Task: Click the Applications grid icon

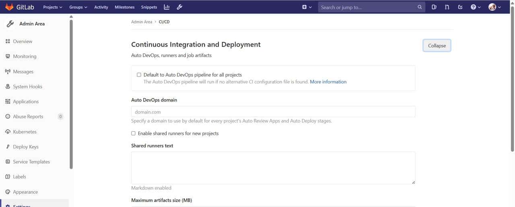Action: (x=8, y=101)
